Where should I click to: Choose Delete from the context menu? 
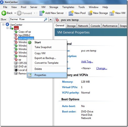(x=47, y=69)
